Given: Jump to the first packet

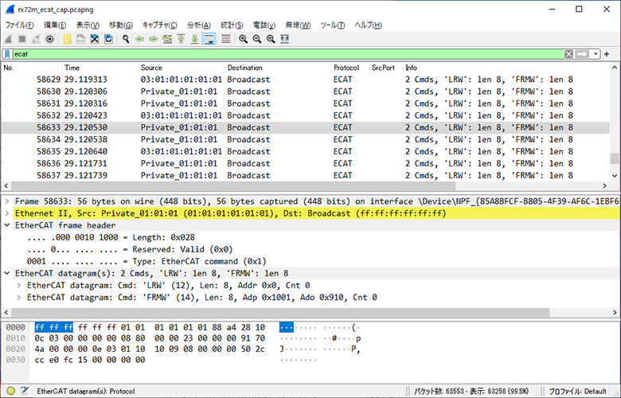Looking at the screenshot, I should [181, 39].
